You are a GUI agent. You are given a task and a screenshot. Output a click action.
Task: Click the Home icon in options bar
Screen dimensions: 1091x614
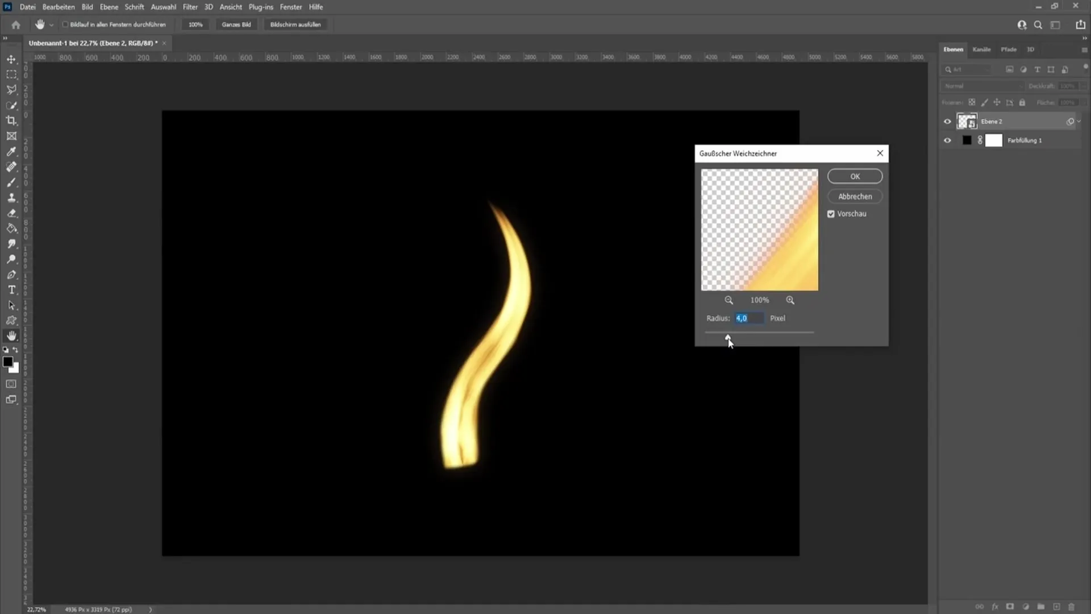[x=16, y=24]
